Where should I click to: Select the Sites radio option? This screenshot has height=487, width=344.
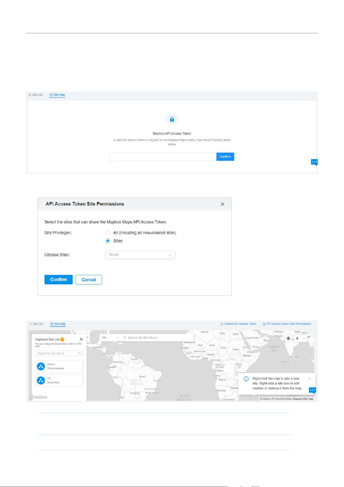click(108, 241)
